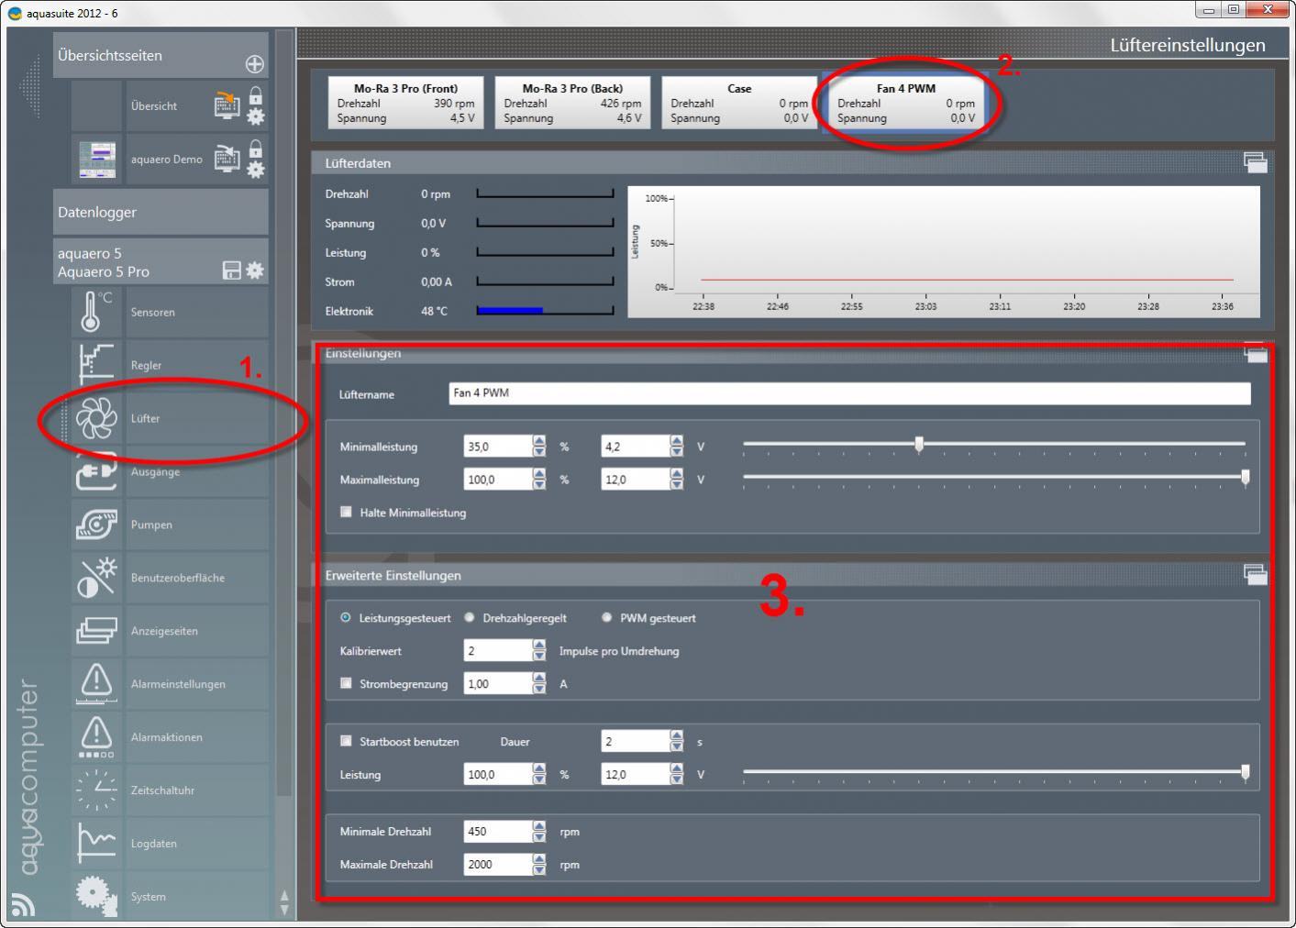Open the Anzeigeseiten stacked pages icon
The image size is (1296, 928).
95,631
